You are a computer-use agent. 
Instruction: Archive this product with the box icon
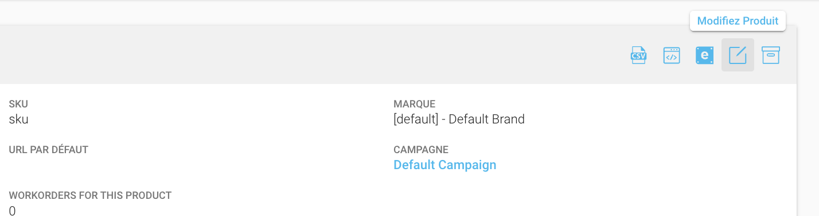(770, 55)
